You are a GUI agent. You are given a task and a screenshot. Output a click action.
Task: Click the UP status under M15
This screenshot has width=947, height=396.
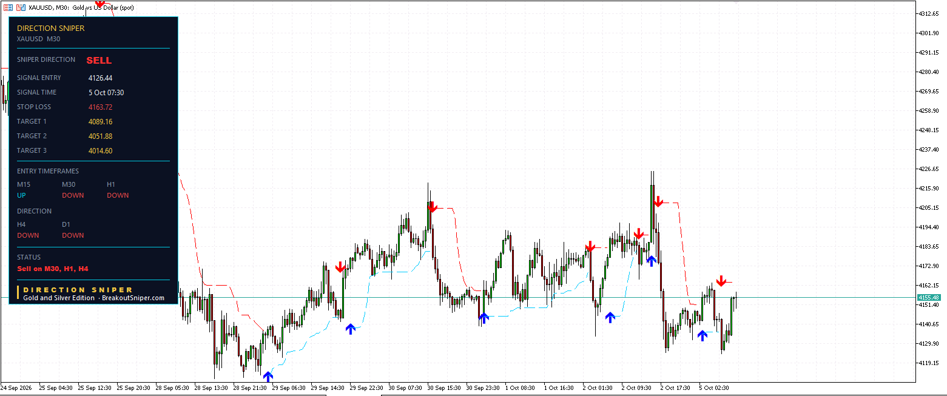click(22, 195)
